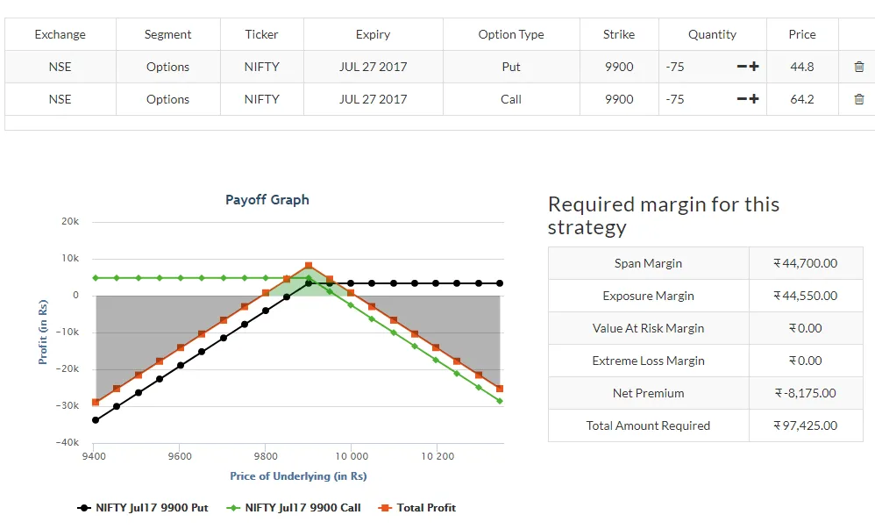Decrease quantity for the Put option row
Image resolution: width=875 pixels, height=529 pixels.
[742, 68]
